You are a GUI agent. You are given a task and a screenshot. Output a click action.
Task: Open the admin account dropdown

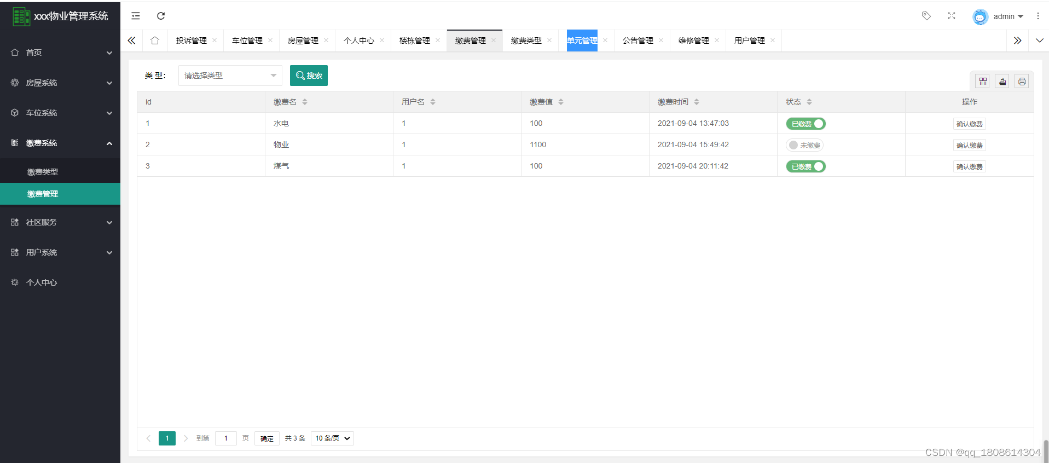point(1009,16)
